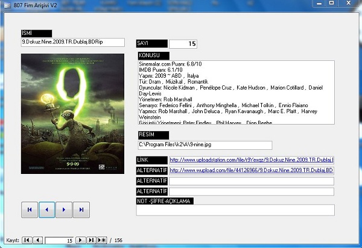Click the LİNK label
Screen dimensions: 362x248
coord(152,160)
